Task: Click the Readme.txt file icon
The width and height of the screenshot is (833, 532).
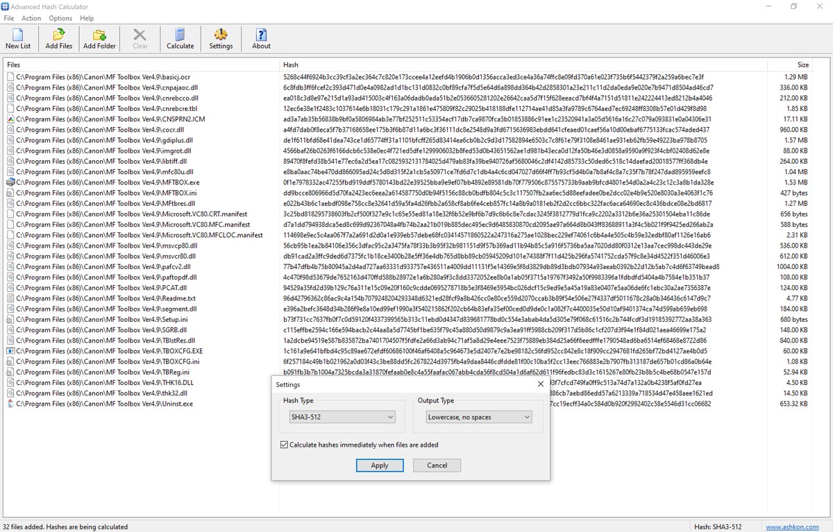Action: click(x=10, y=298)
